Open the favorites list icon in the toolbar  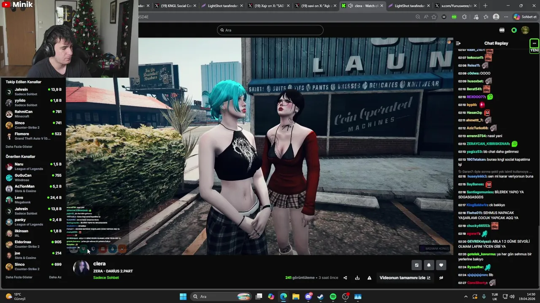pyautogui.click(x=486, y=17)
